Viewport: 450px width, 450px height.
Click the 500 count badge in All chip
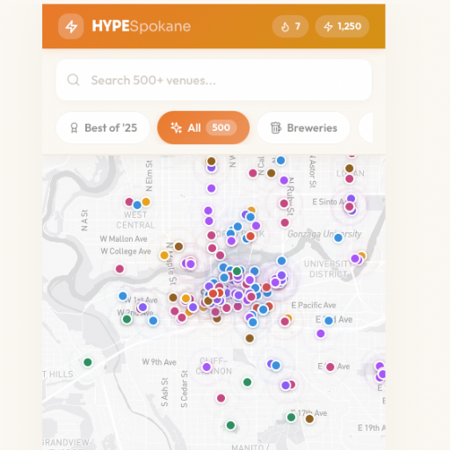coord(221,127)
